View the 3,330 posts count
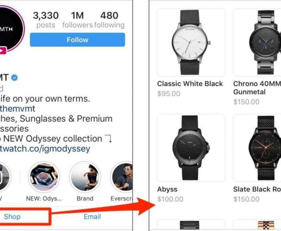 pos(46,20)
